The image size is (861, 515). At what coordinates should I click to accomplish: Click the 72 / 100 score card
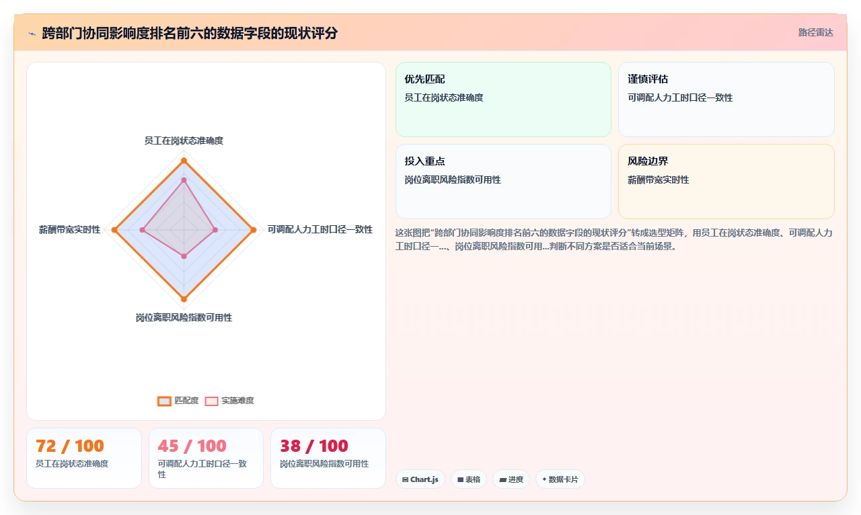point(84,458)
